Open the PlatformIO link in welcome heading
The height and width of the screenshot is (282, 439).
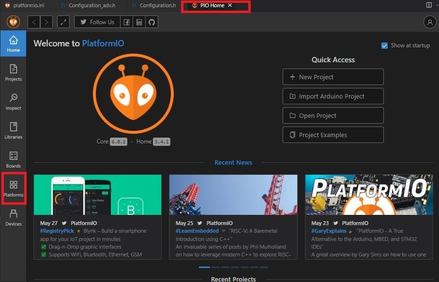103,43
